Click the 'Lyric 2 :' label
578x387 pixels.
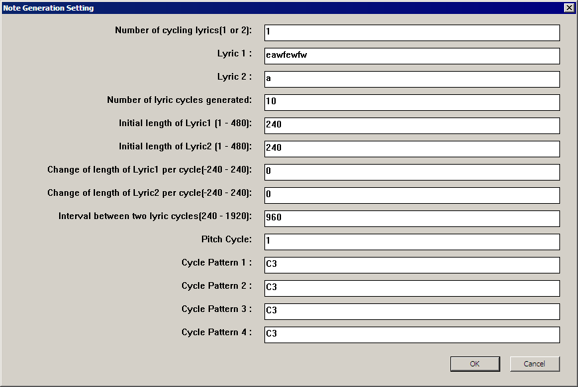[x=235, y=76]
